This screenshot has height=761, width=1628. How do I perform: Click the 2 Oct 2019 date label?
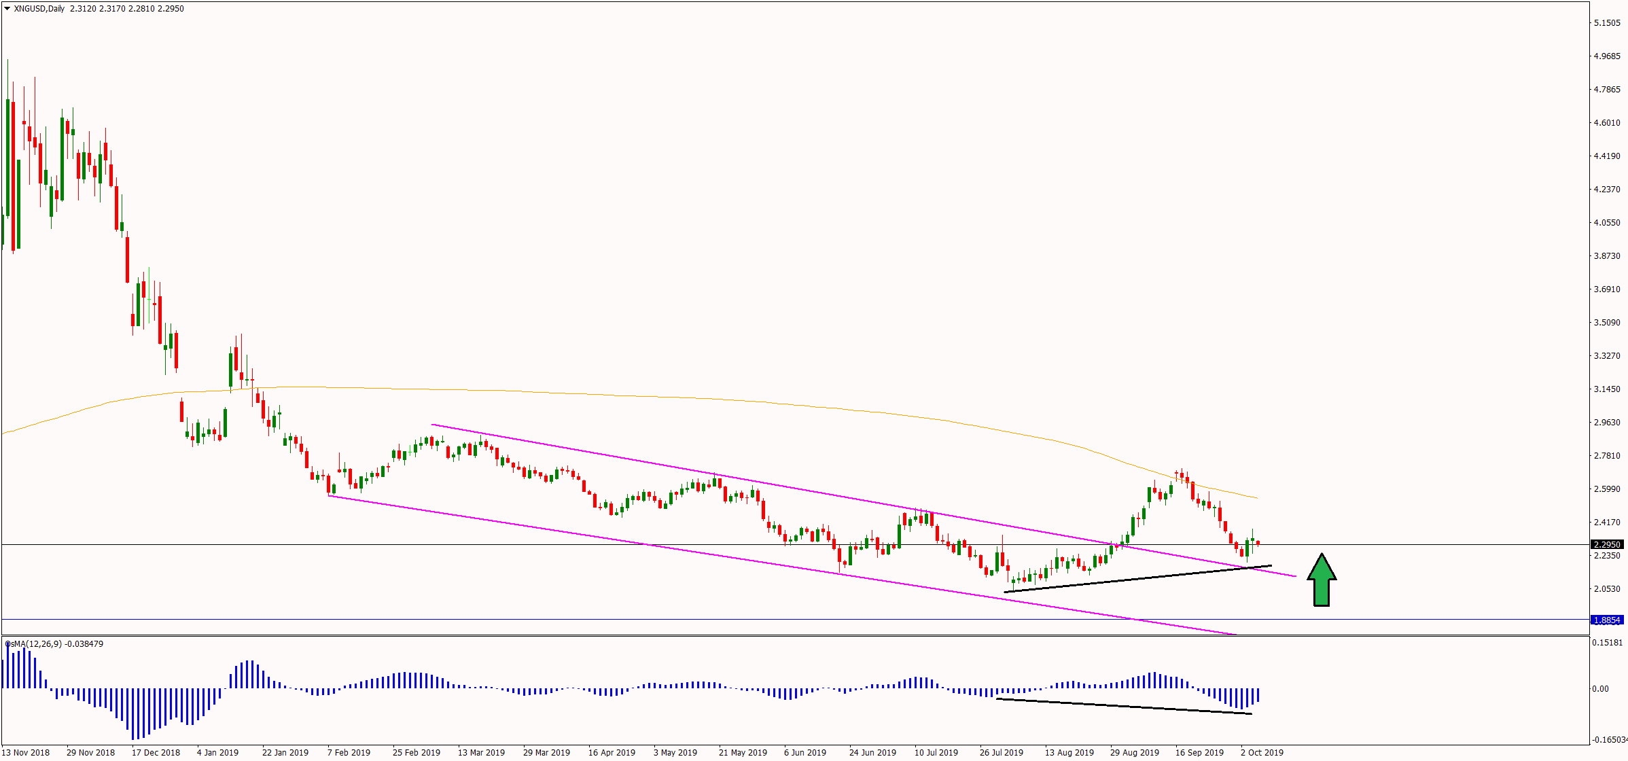pos(1262,752)
